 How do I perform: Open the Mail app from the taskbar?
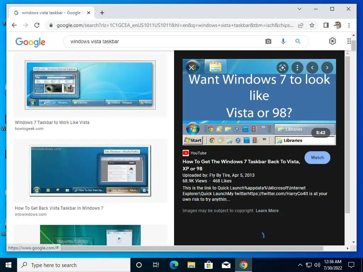click(226, 265)
